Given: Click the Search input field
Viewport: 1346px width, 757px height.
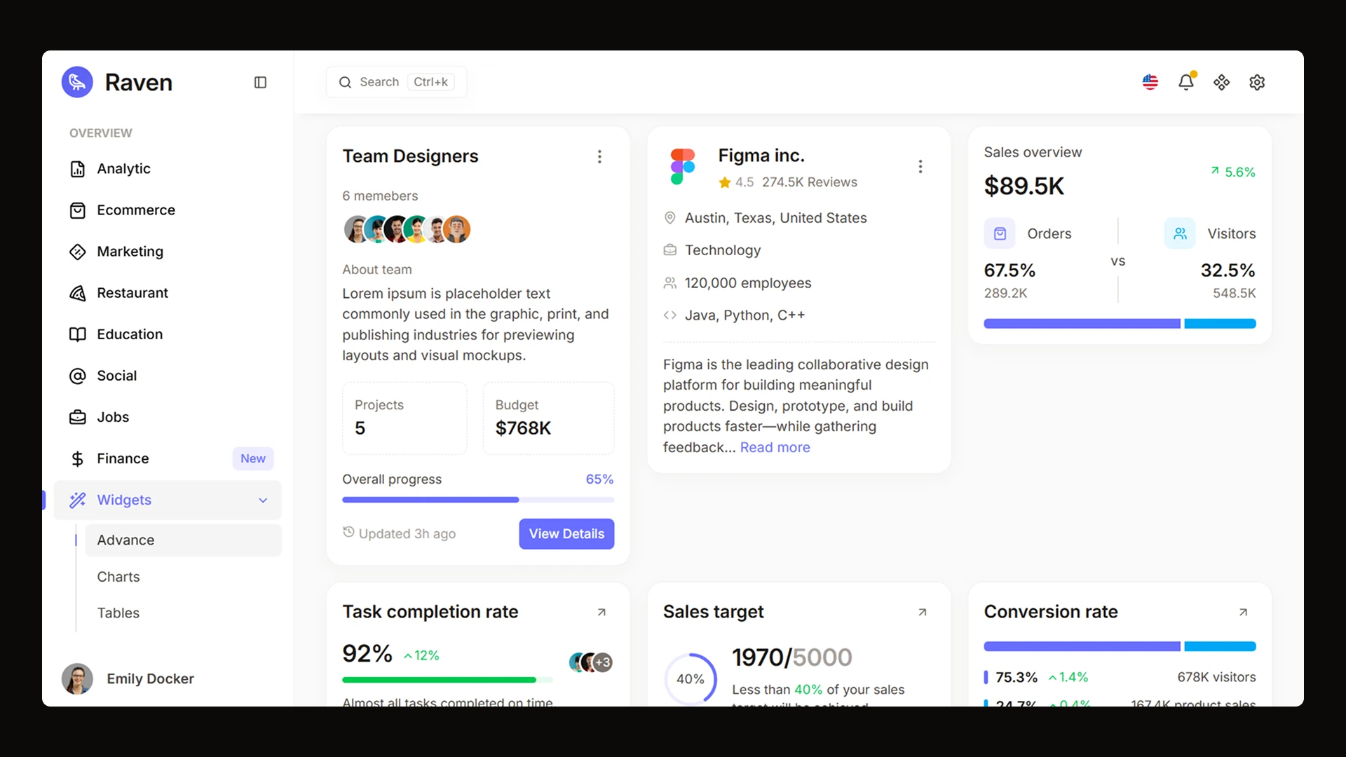Looking at the screenshot, I should (x=396, y=82).
